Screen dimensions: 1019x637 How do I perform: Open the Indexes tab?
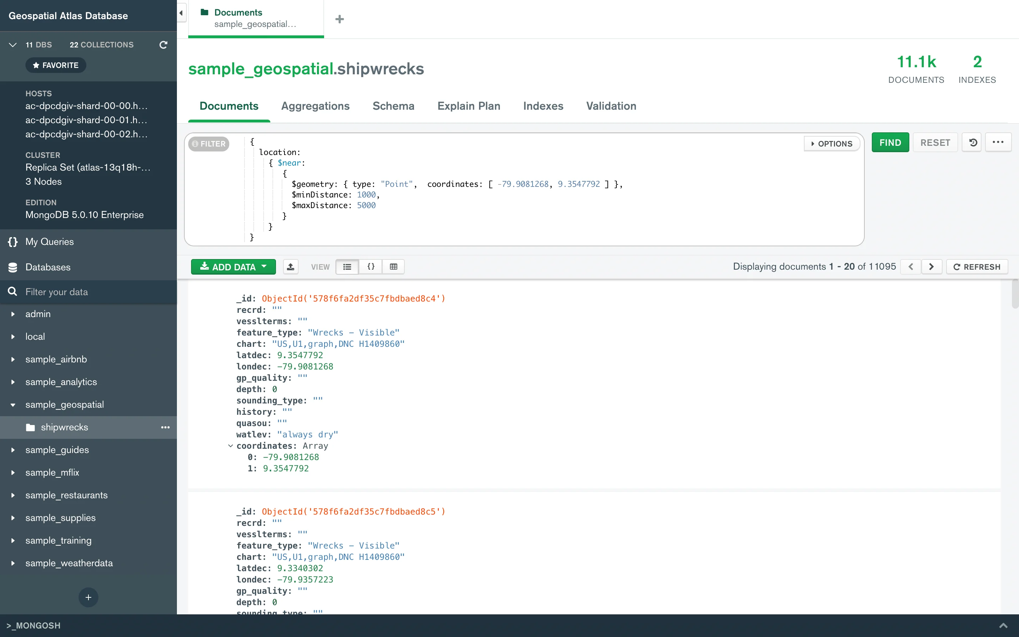543,106
